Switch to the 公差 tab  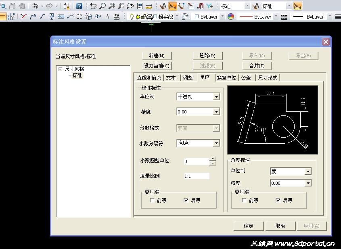(246, 77)
